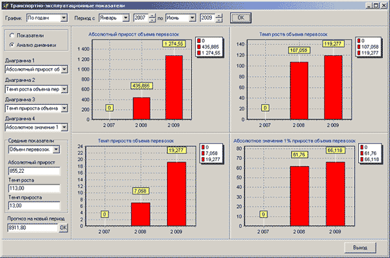Click the OK button next to period
Viewport: 390px width, 258px height.
240,18
